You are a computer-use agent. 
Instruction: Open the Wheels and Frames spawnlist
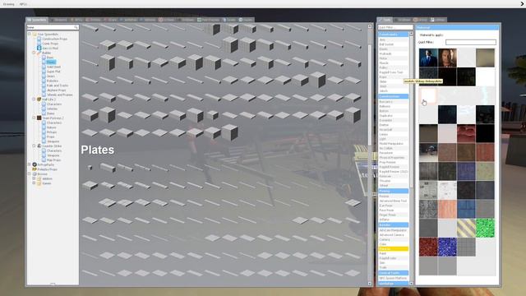click(x=60, y=95)
